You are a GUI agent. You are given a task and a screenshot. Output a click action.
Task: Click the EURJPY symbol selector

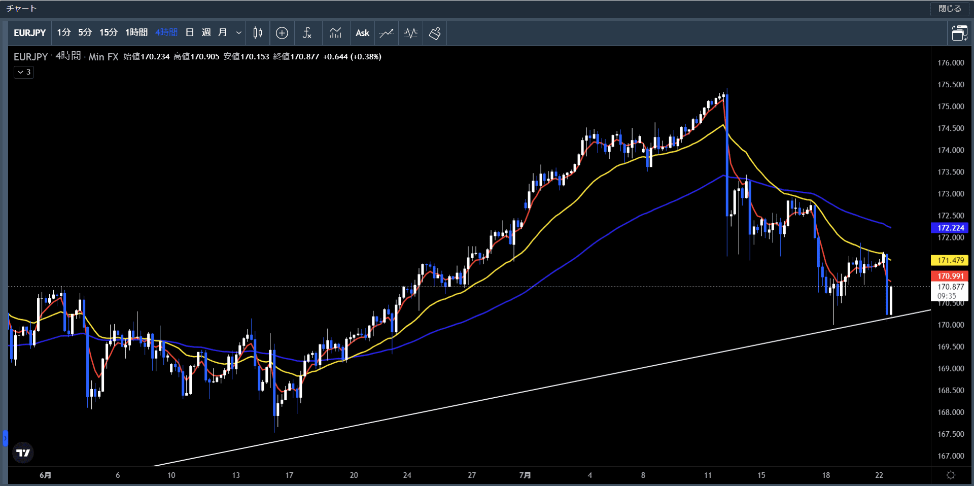pos(29,33)
